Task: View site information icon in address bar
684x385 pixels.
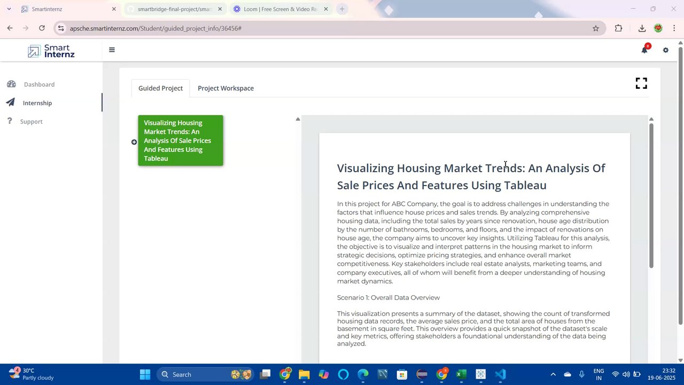Action: click(60, 28)
